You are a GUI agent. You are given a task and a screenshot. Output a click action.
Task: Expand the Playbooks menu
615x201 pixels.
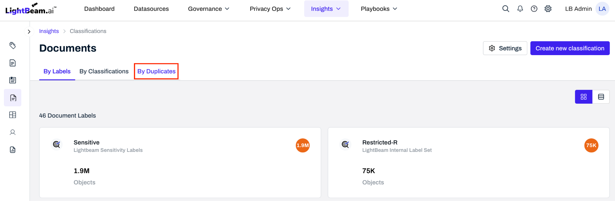pyautogui.click(x=379, y=9)
